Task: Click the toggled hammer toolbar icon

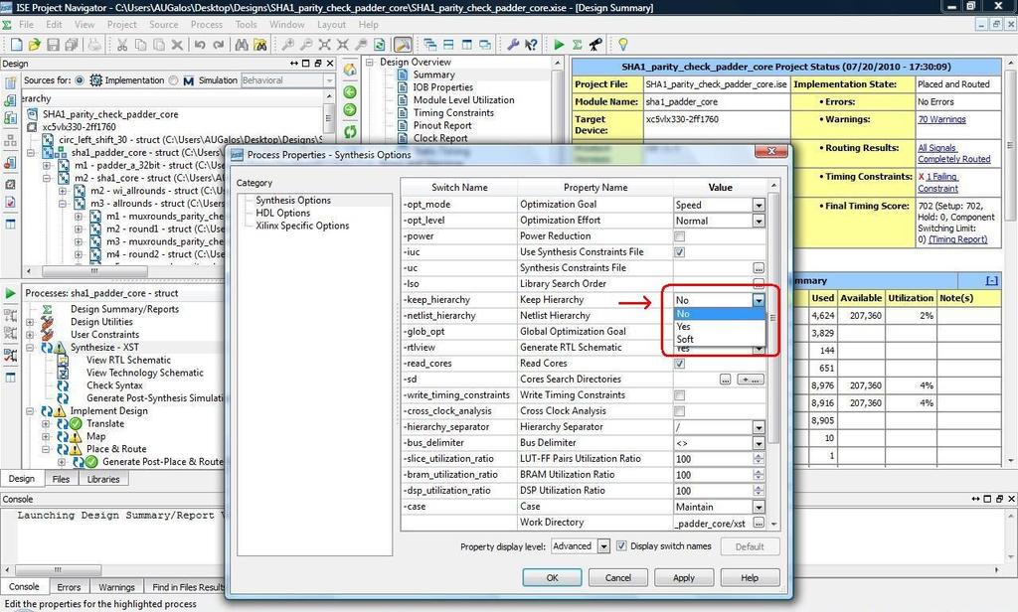Action: pos(403,45)
